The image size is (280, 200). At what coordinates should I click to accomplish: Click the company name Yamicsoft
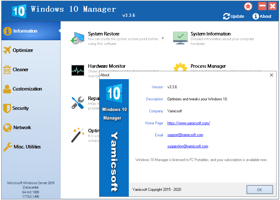click(x=175, y=111)
